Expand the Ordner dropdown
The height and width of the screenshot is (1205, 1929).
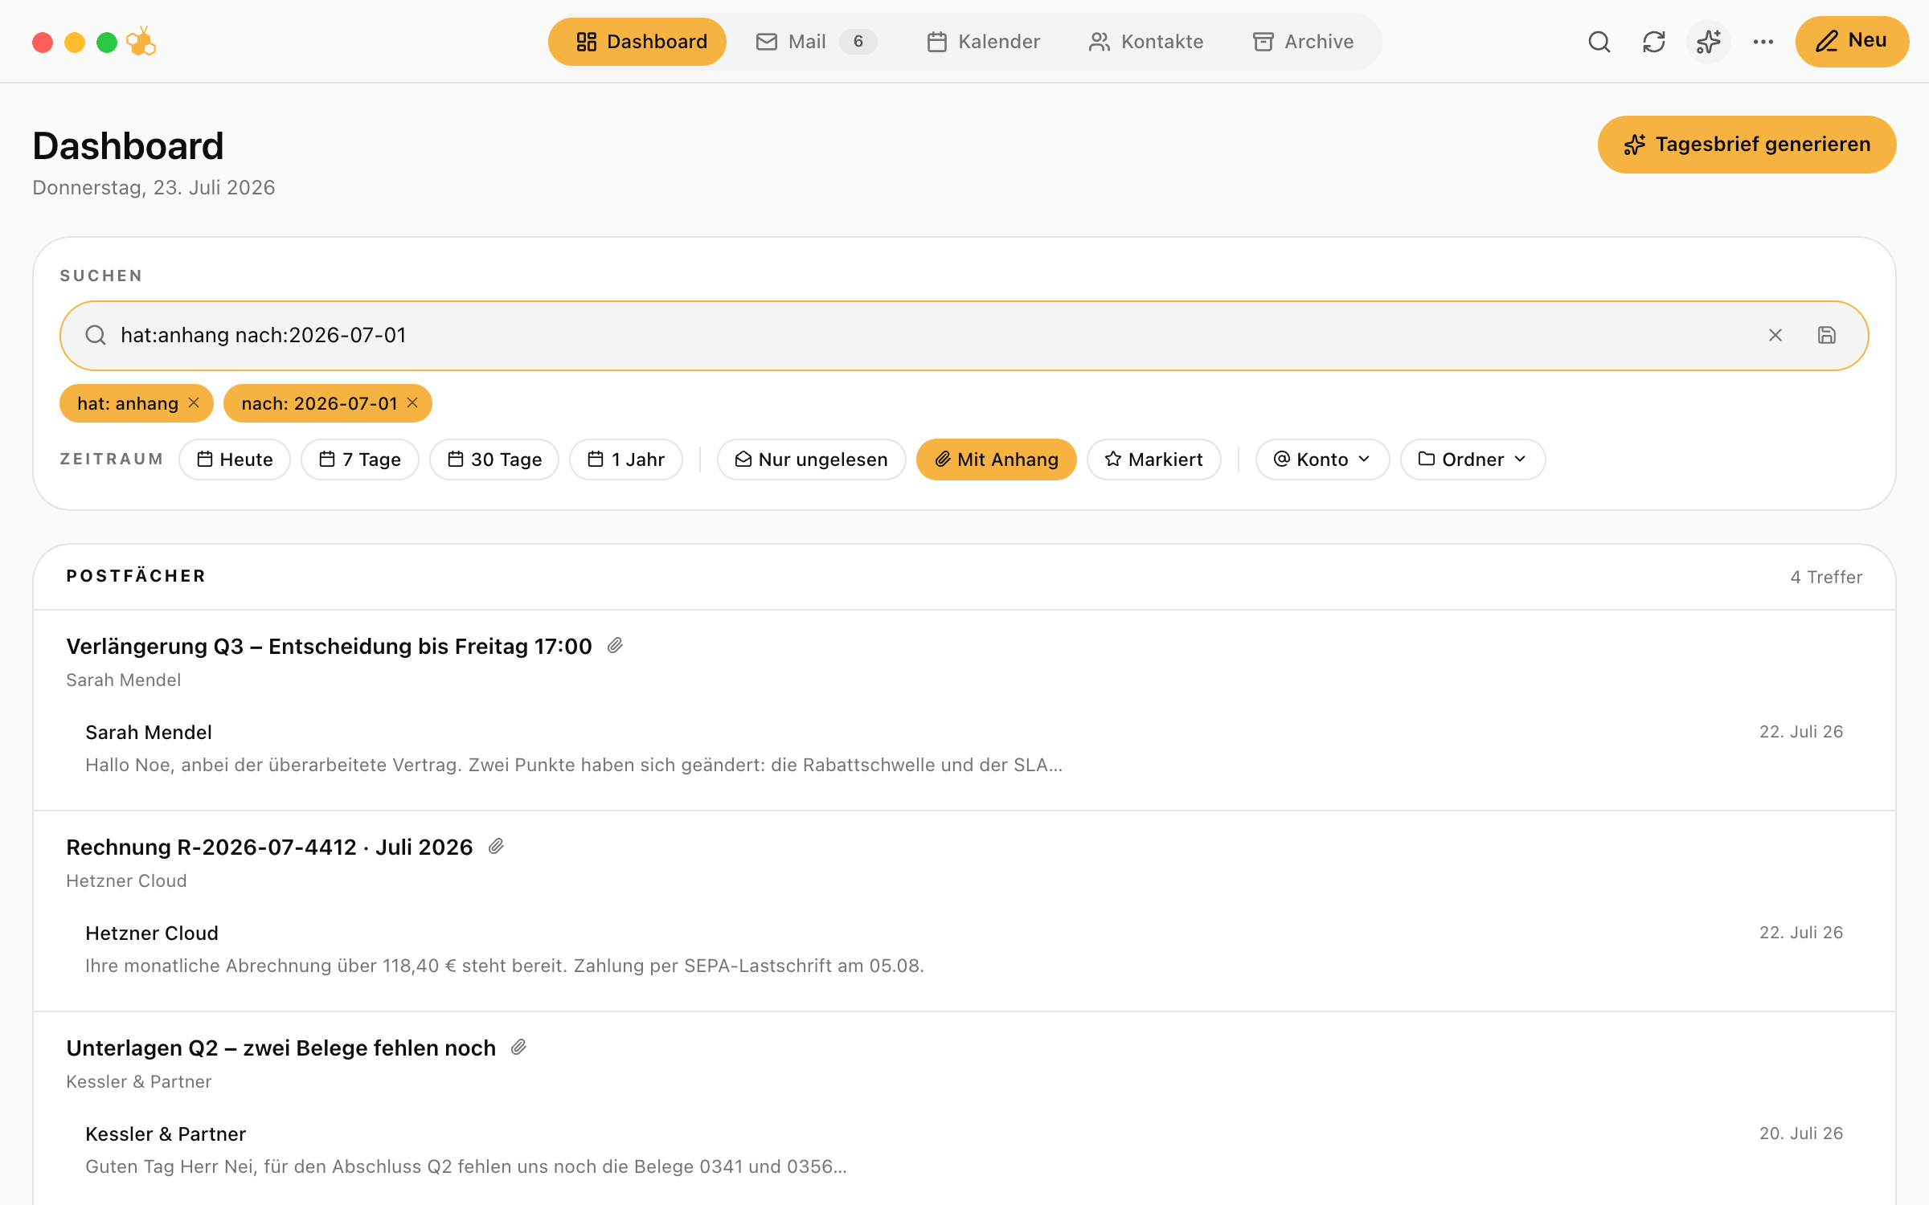[1473, 460]
